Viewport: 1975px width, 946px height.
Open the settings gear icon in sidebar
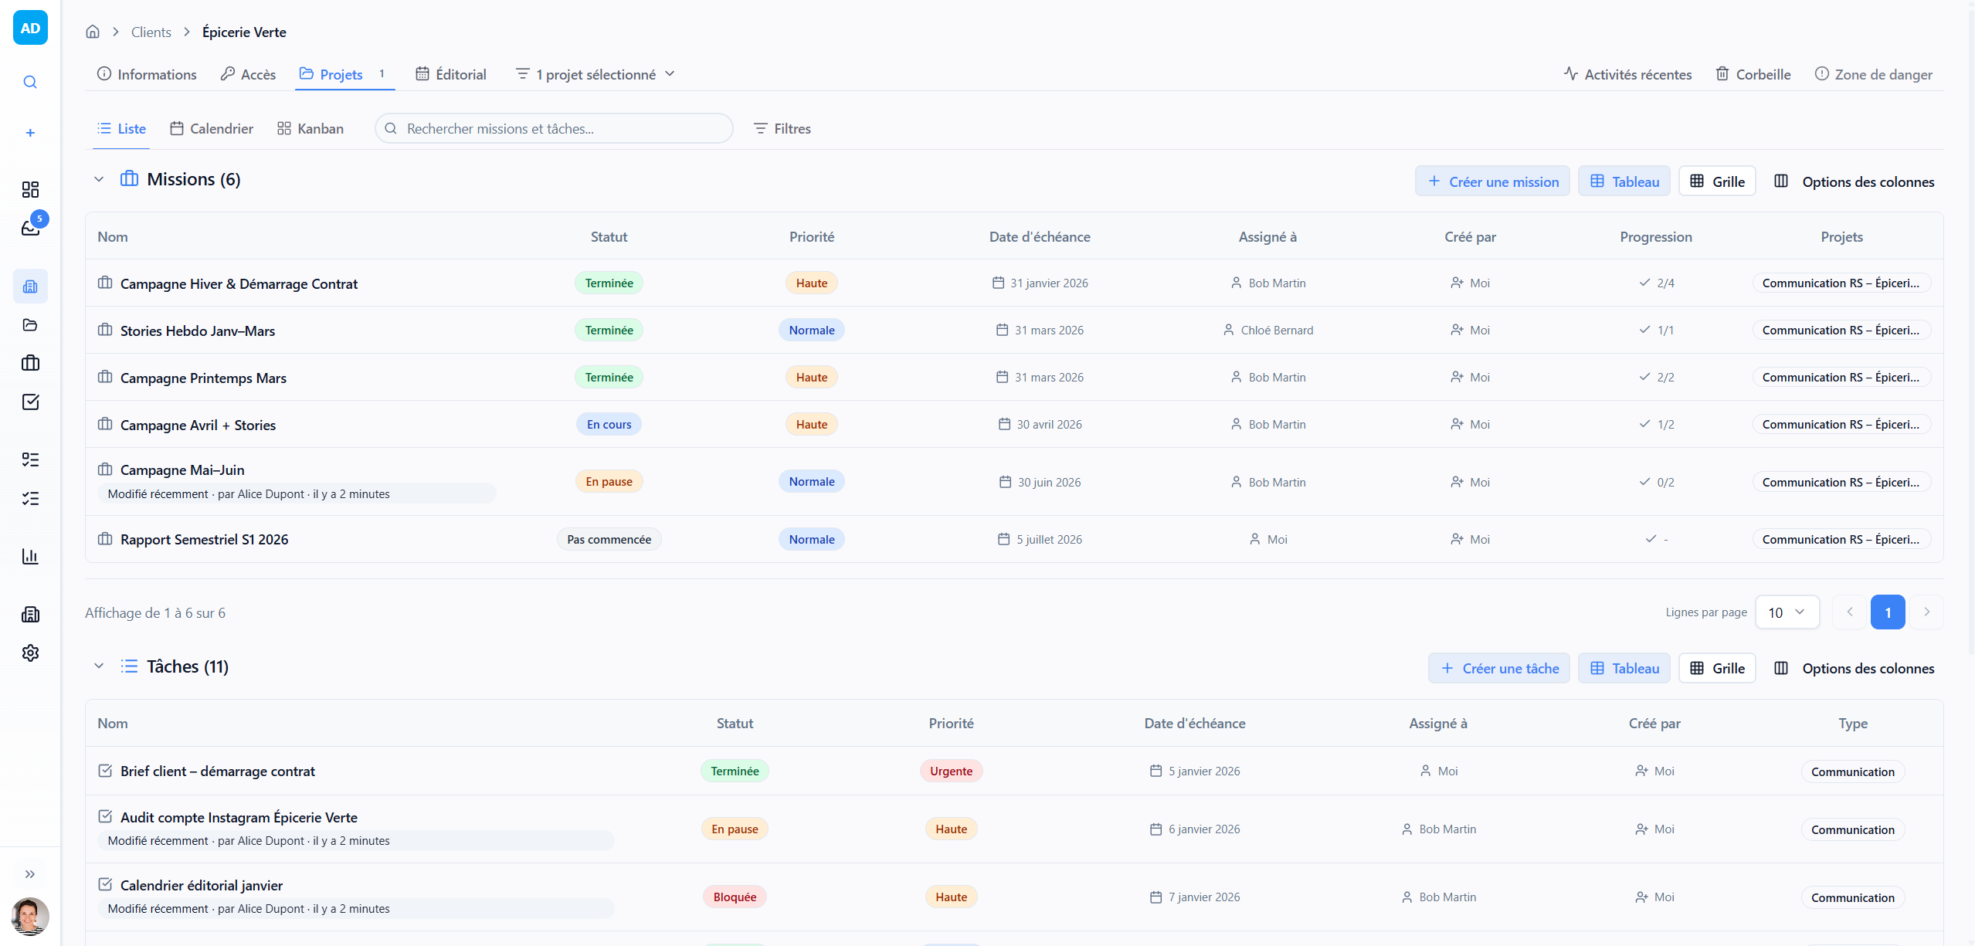coord(30,653)
